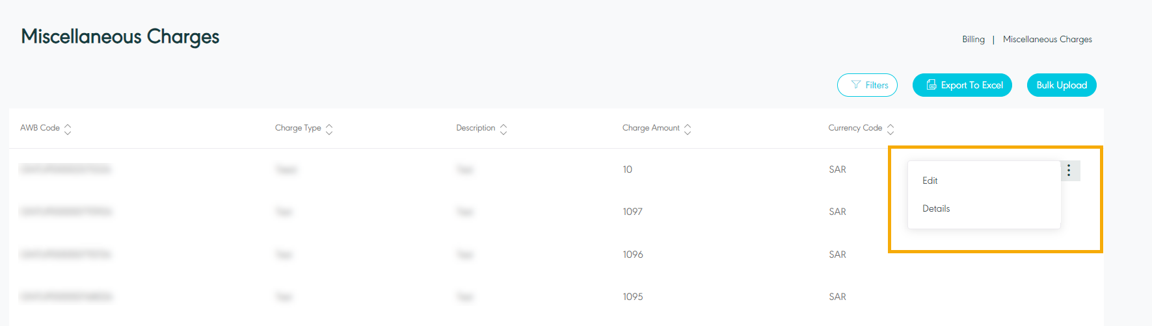
Task: Export To Excel button
Action: pyautogui.click(x=962, y=85)
